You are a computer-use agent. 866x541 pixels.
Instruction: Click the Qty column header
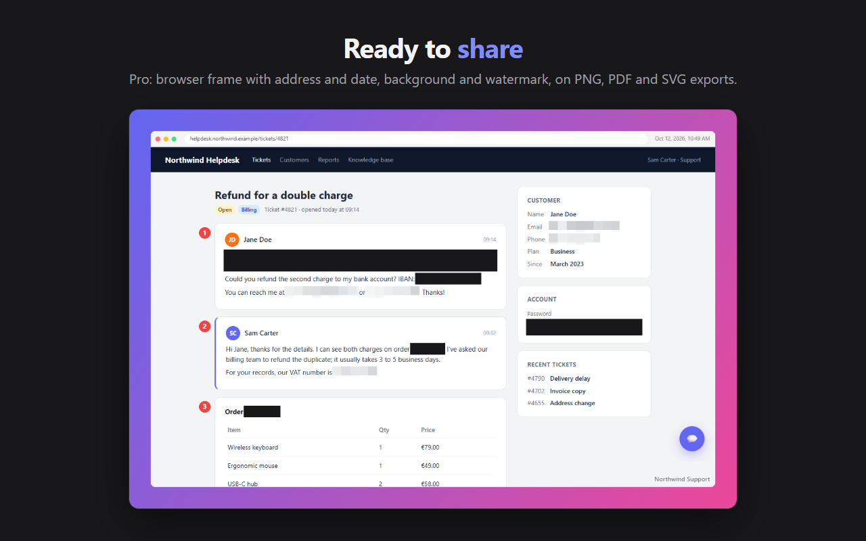pyautogui.click(x=384, y=430)
